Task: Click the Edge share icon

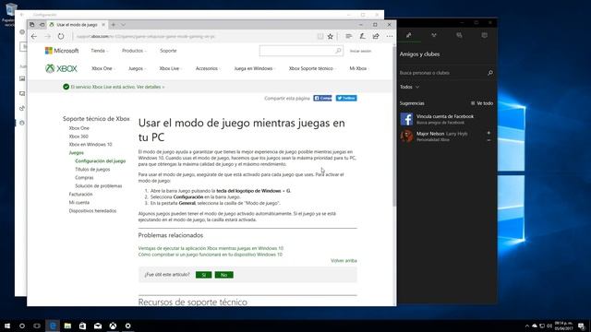Action: (x=376, y=37)
